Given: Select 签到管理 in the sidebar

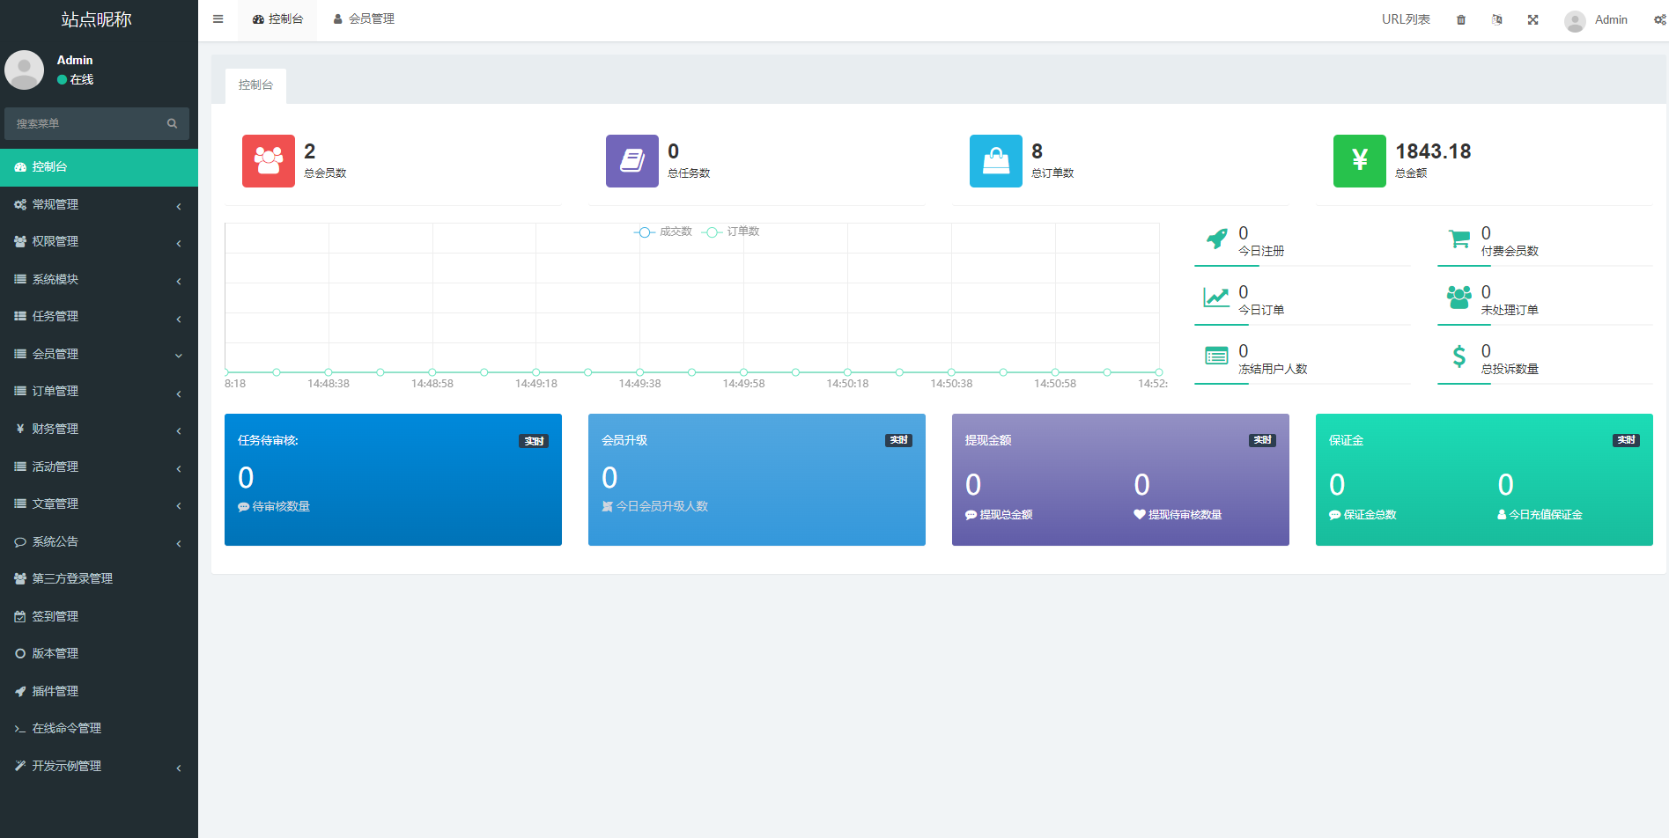Looking at the screenshot, I should (x=99, y=616).
